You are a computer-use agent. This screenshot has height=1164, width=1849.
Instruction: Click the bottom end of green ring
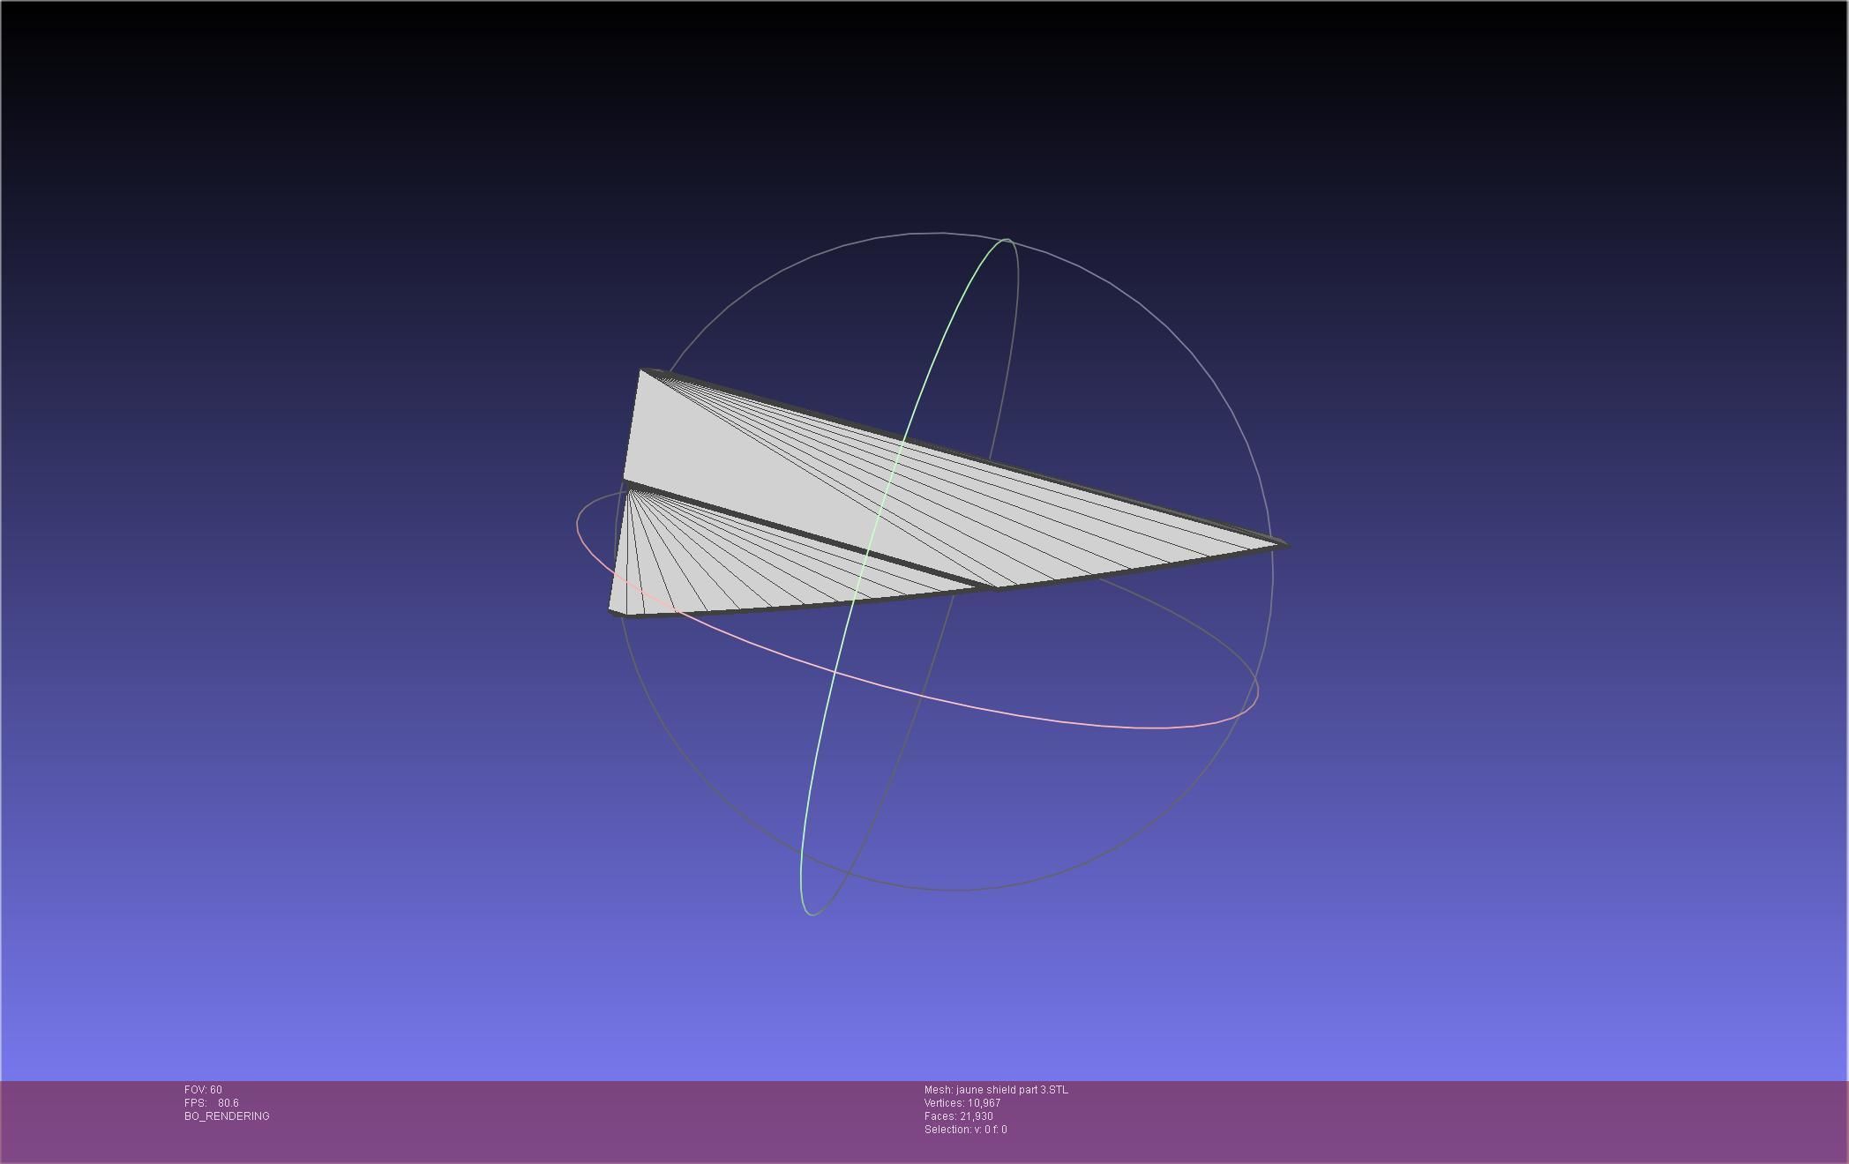811,914
